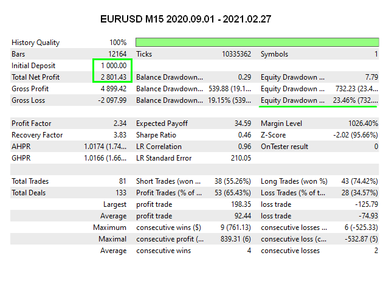Click the 'Margin Level' label
This screenshot has height=292, width=389.
281,123
